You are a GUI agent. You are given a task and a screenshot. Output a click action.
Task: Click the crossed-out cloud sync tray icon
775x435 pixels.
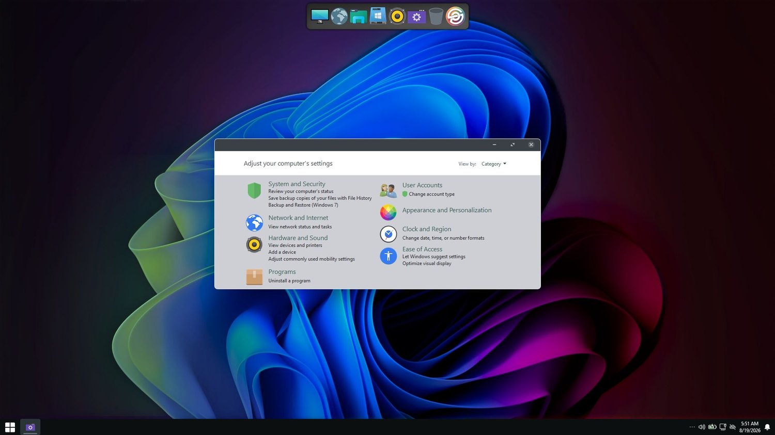coord(732,427)
